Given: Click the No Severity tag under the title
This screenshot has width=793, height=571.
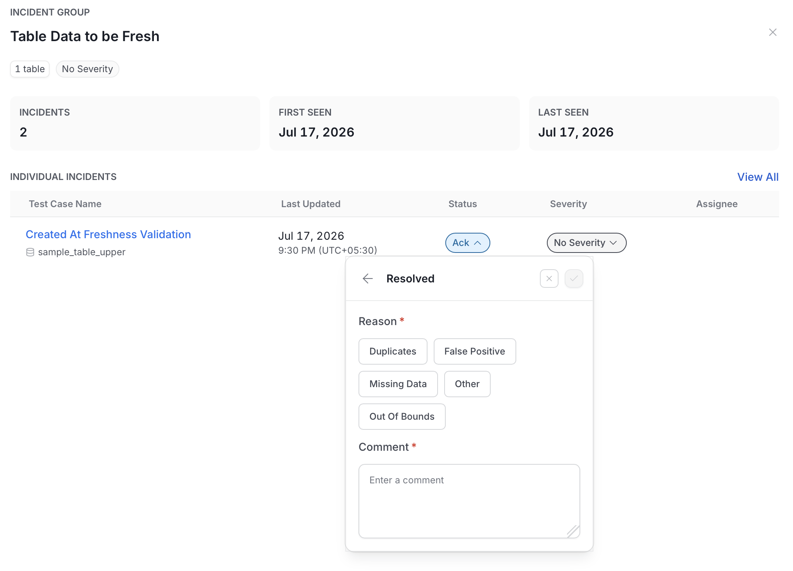Looking at the screenshot, I should 87,69.
